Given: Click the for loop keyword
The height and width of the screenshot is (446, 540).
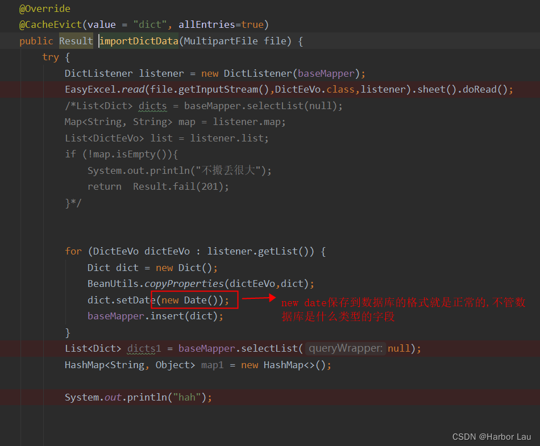Looking at the screenshot, I should [73, 251].
